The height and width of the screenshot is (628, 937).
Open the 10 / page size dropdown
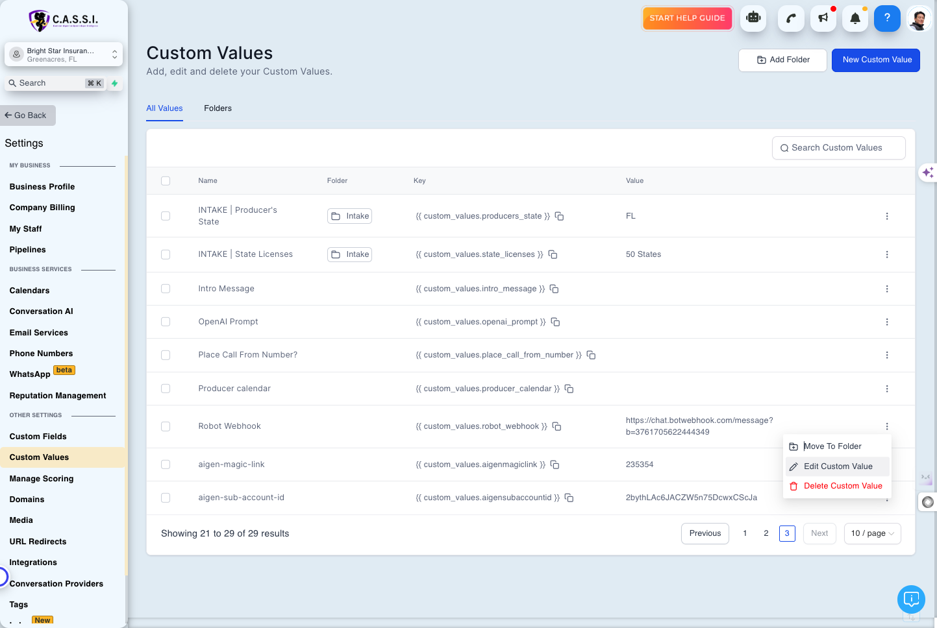coord(872,533)
